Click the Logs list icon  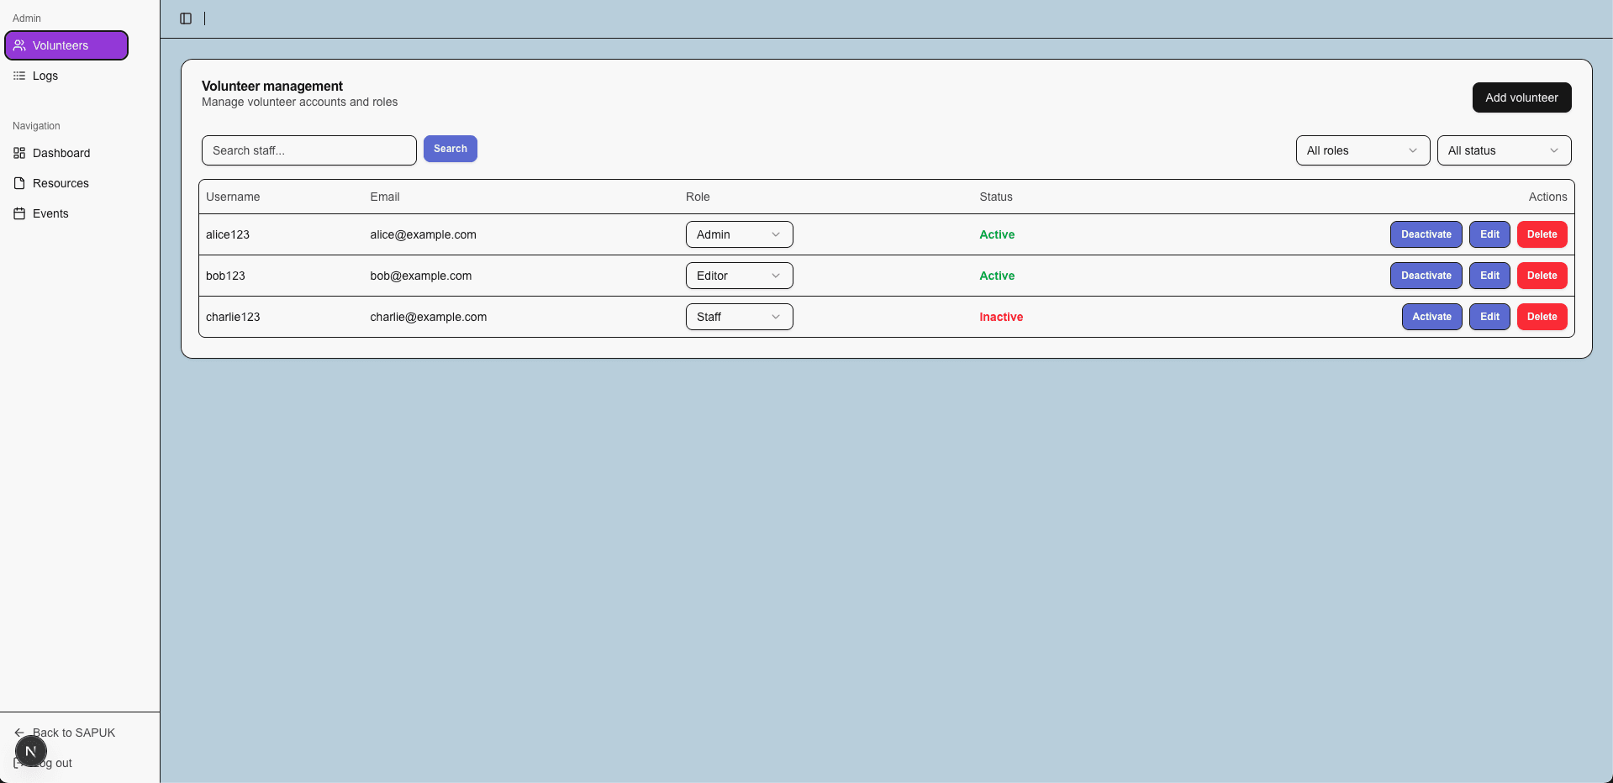[x=19, y=76]
